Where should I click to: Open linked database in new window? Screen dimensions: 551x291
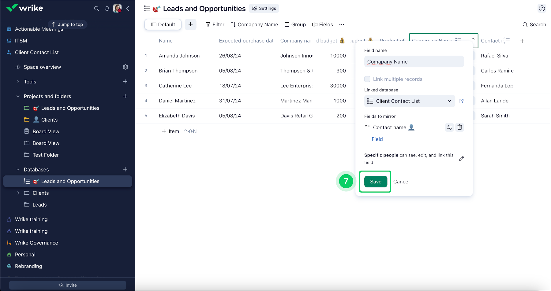461,101
